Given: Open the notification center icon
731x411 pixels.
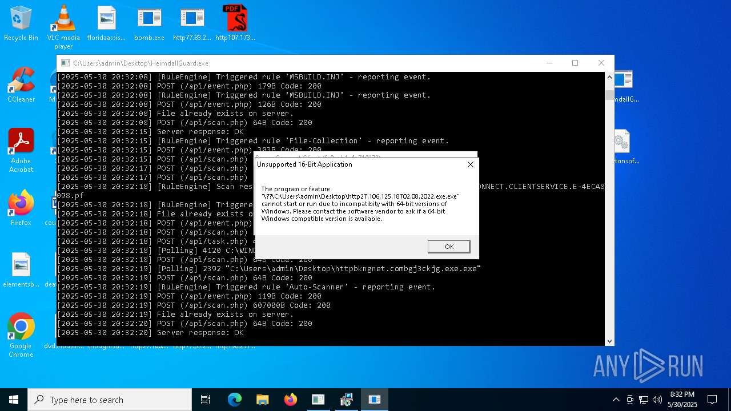Looking at the screenshot, I should tap(712, 400).
